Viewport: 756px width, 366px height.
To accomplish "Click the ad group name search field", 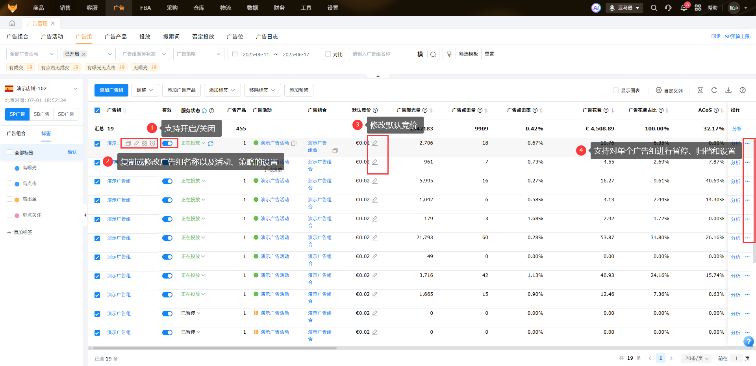I will click(382, 54).
